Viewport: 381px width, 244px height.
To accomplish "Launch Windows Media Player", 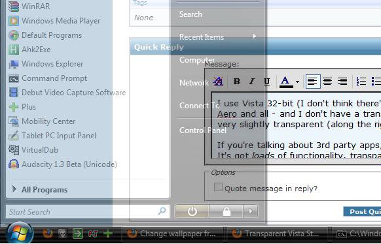I will (54, 21).
